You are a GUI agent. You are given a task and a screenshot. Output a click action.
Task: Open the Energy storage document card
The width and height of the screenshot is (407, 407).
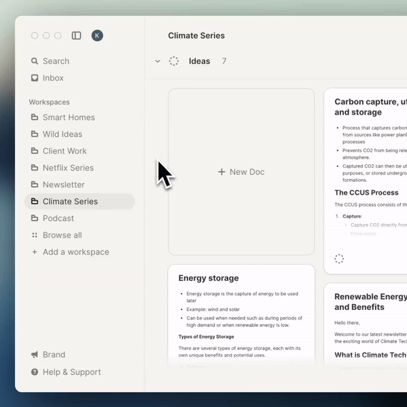(241, 315)
